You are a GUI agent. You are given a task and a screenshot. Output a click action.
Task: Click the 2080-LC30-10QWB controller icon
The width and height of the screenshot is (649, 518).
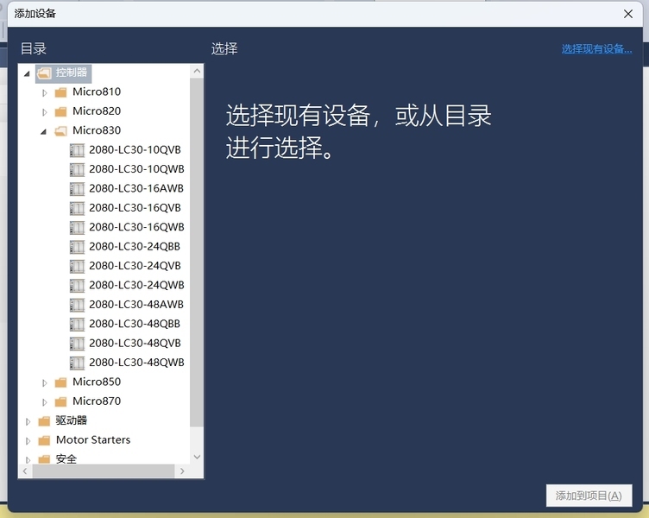[x=77, y=170]
